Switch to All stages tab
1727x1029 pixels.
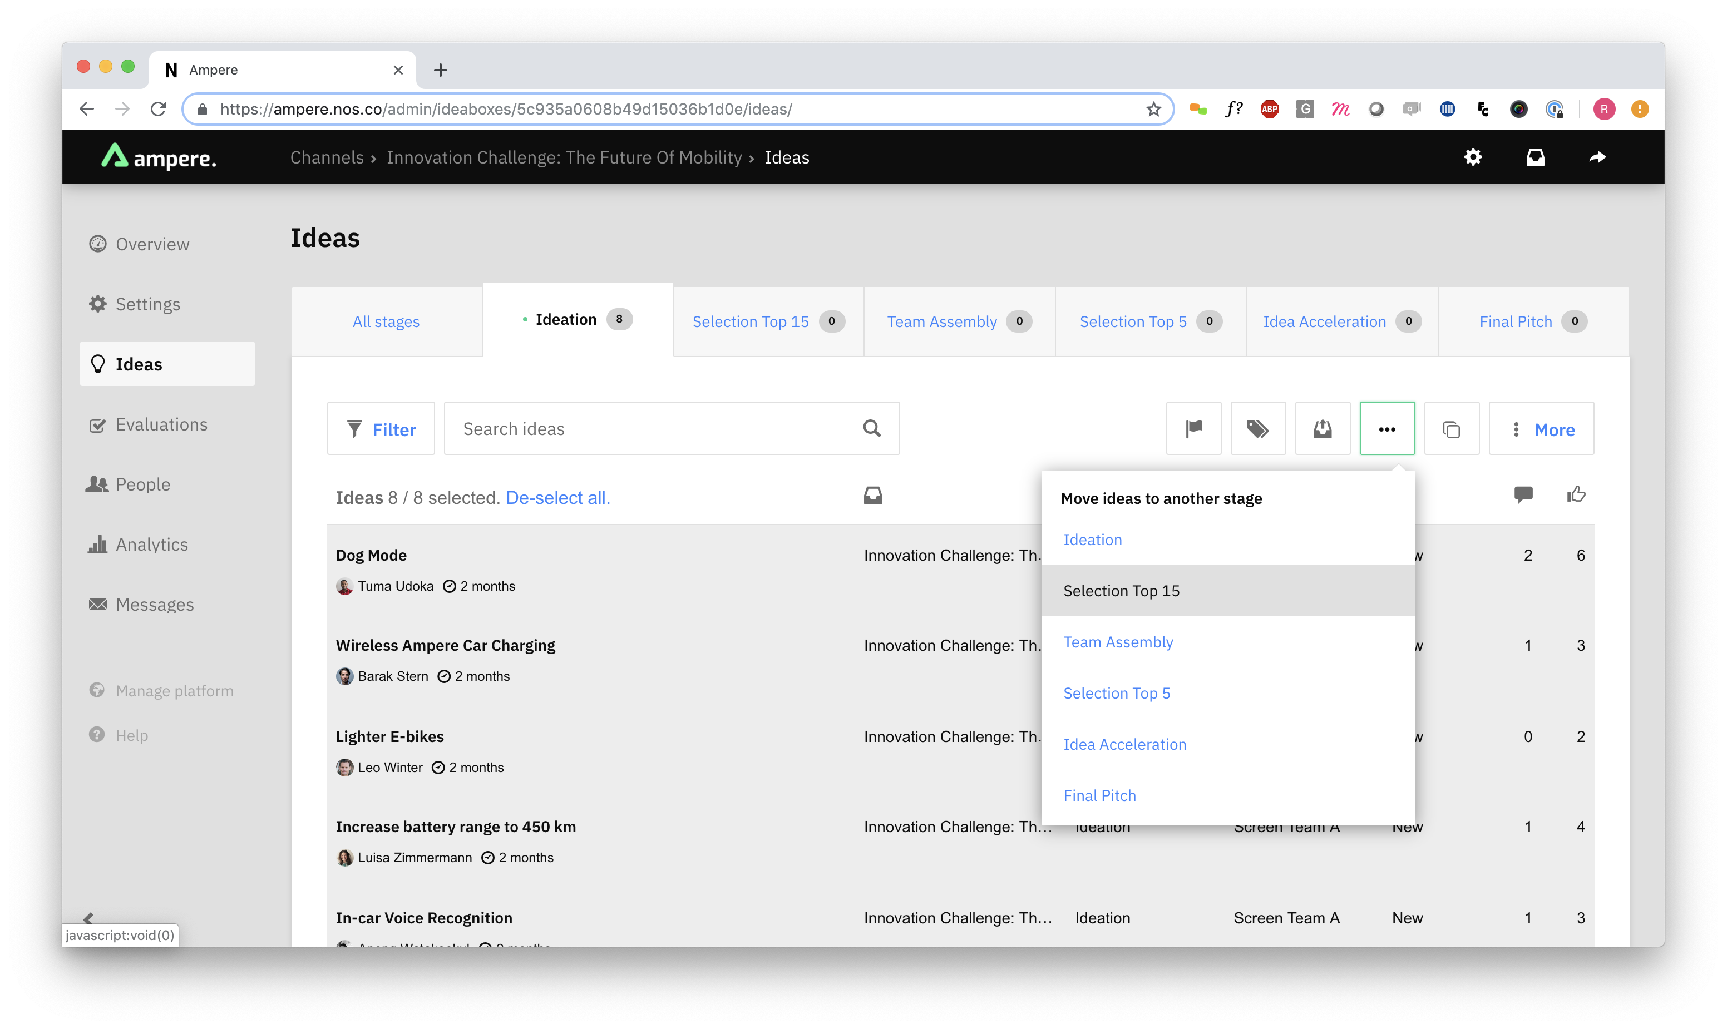pos(386,321)
